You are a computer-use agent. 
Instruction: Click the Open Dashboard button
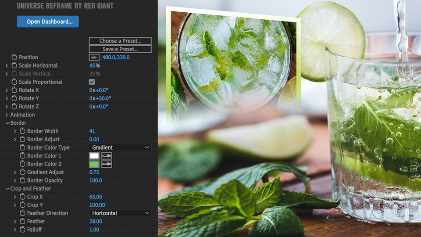pyautogui.click(x=48, y=22)
